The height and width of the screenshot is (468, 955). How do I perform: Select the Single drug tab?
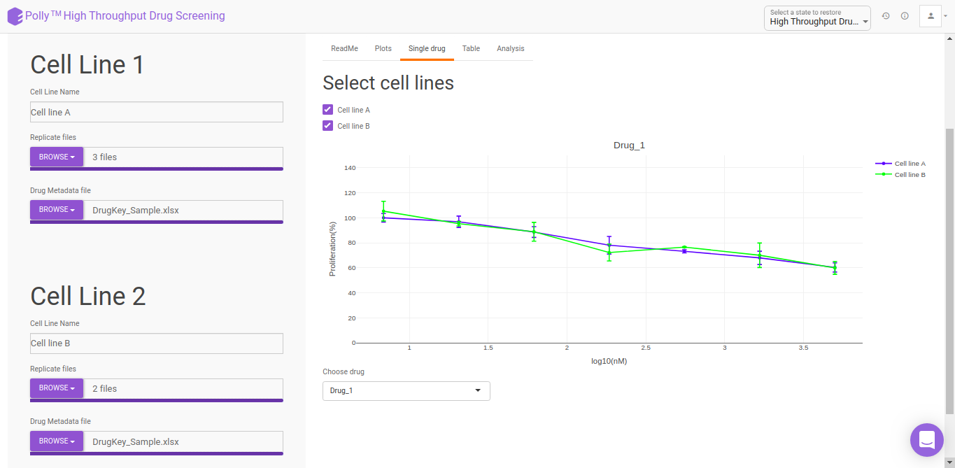click(427, 49)
